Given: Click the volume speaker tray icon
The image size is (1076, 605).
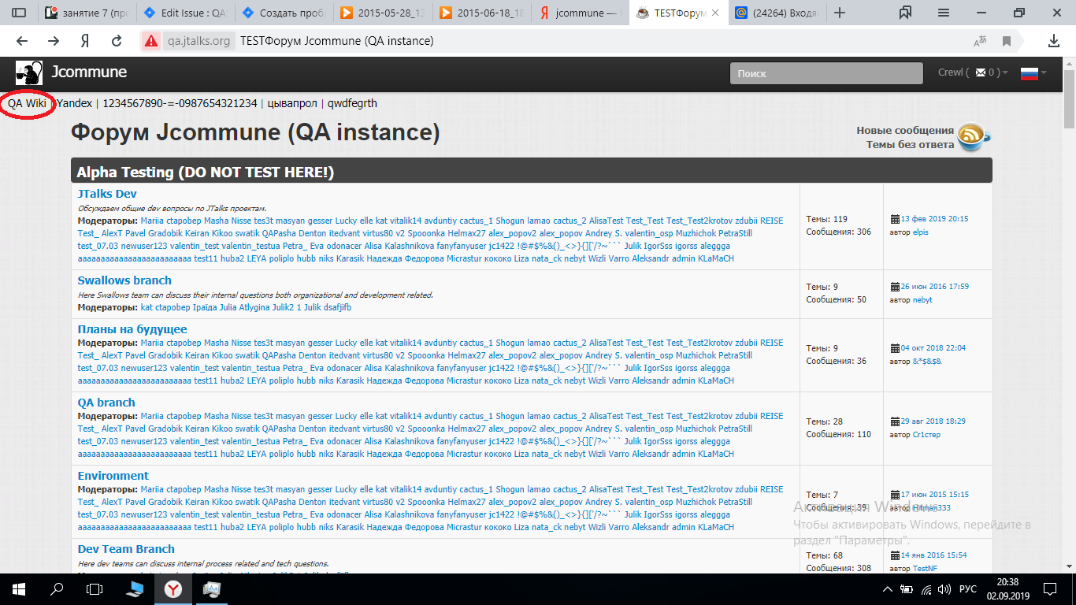Looking at the screenshot, I should point(945,589).
